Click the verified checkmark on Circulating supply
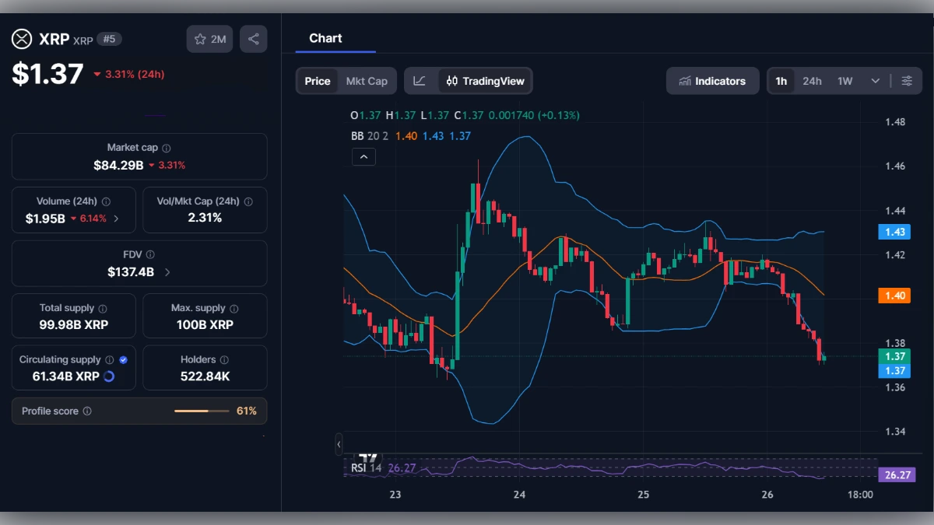Viewport: 934px width, 525px height. pyautogui.click(x=122, y=359)
